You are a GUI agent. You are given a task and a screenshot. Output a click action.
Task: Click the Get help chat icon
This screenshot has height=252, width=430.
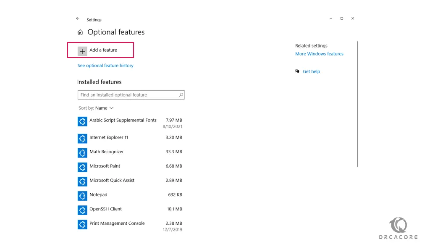point(297,71)
